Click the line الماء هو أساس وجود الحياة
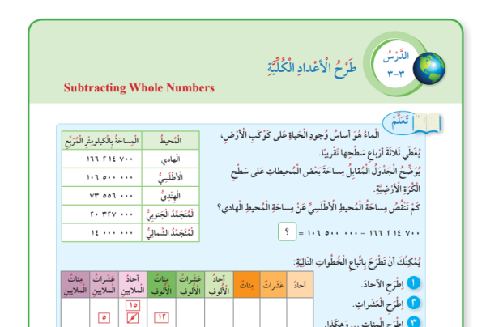This screenshot has height=327, width=486. 300,135
